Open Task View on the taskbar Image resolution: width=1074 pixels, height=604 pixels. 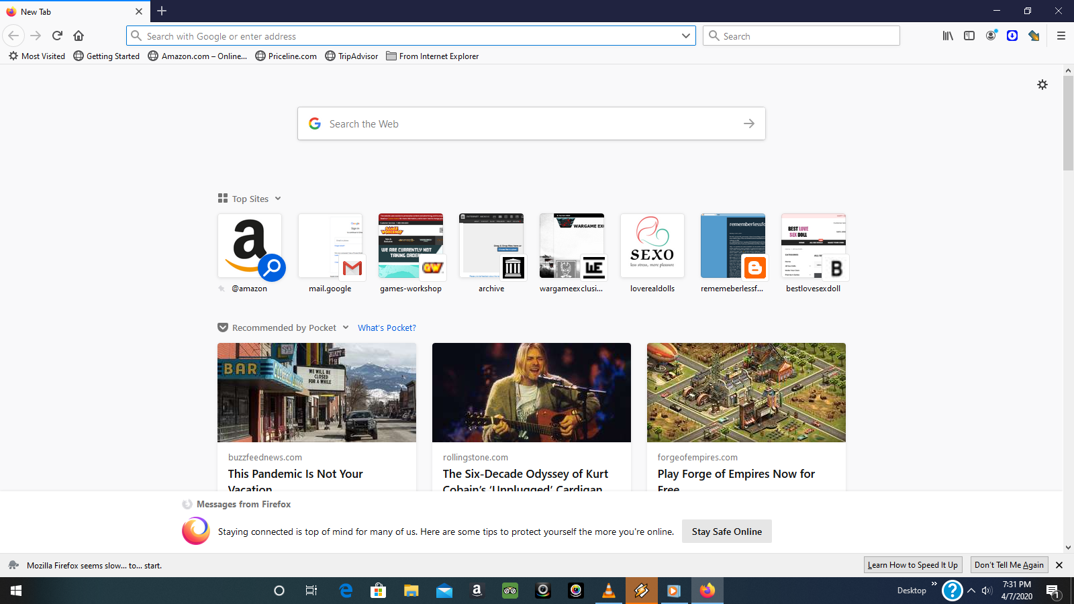pyautogui.click(x=311, y=591)
